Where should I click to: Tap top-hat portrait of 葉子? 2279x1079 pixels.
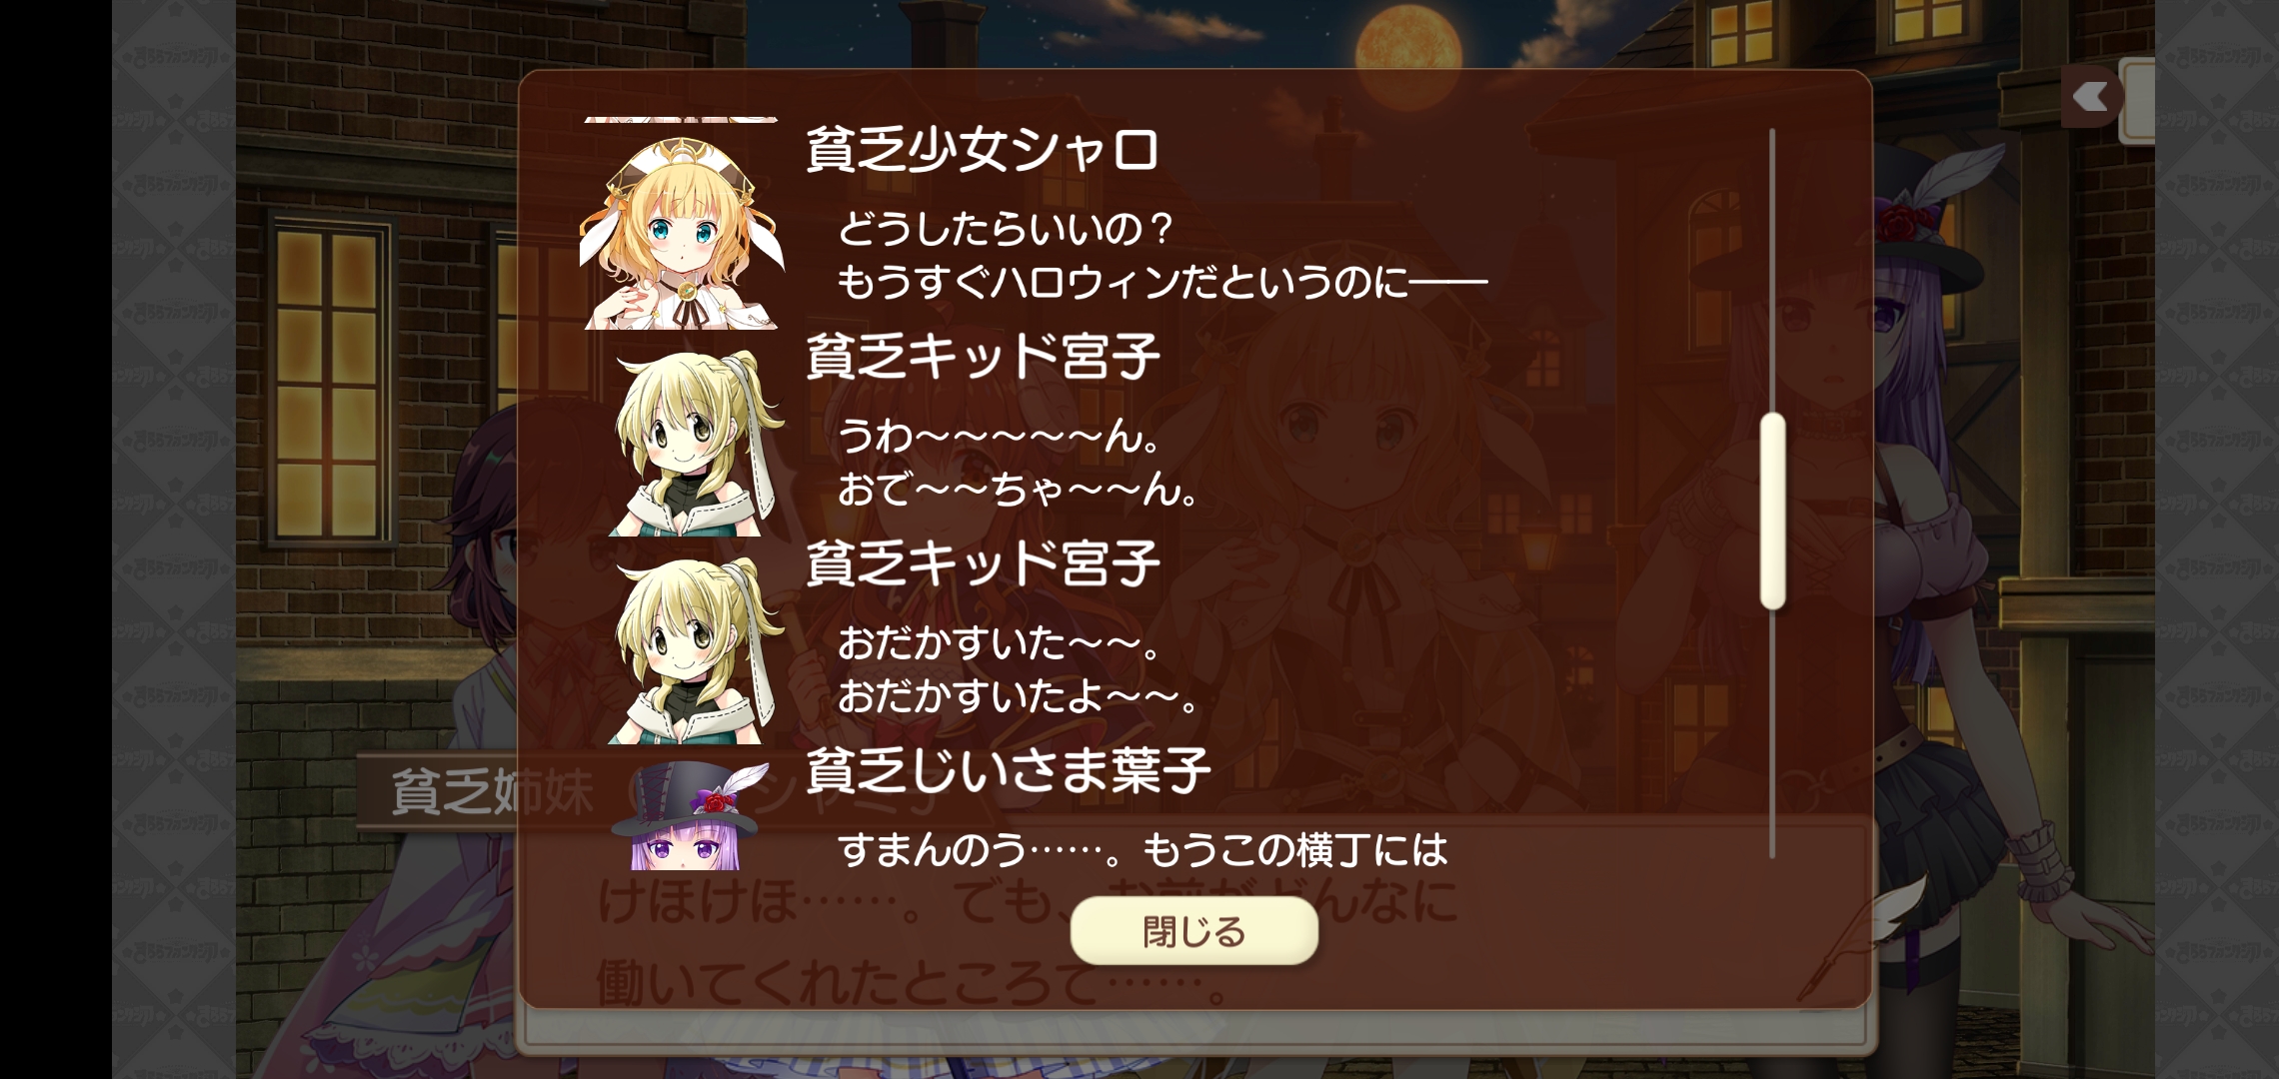point(690,816)
